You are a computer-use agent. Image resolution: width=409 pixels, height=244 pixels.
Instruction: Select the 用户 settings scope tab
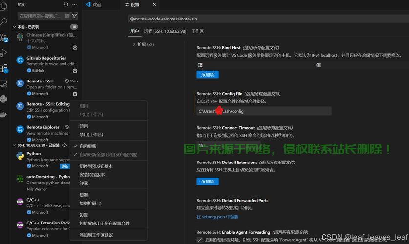[134, 31]
